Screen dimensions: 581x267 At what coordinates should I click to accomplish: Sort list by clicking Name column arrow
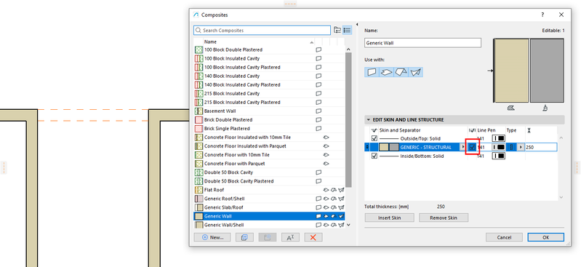click(x=311, y=42)
